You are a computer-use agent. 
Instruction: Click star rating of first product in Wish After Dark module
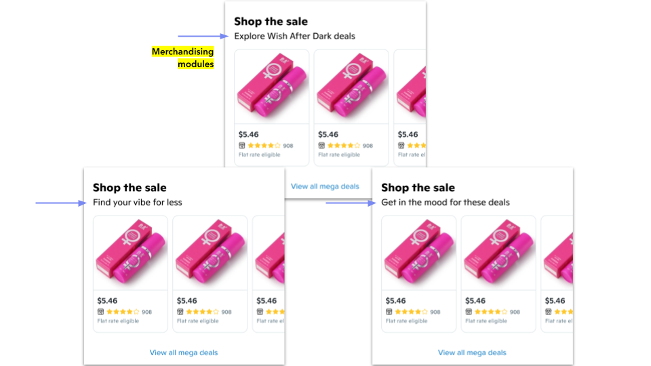click(x=264, y=146)
